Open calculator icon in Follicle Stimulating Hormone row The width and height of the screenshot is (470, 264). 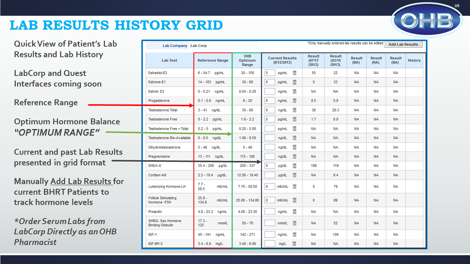pos(294,200)
